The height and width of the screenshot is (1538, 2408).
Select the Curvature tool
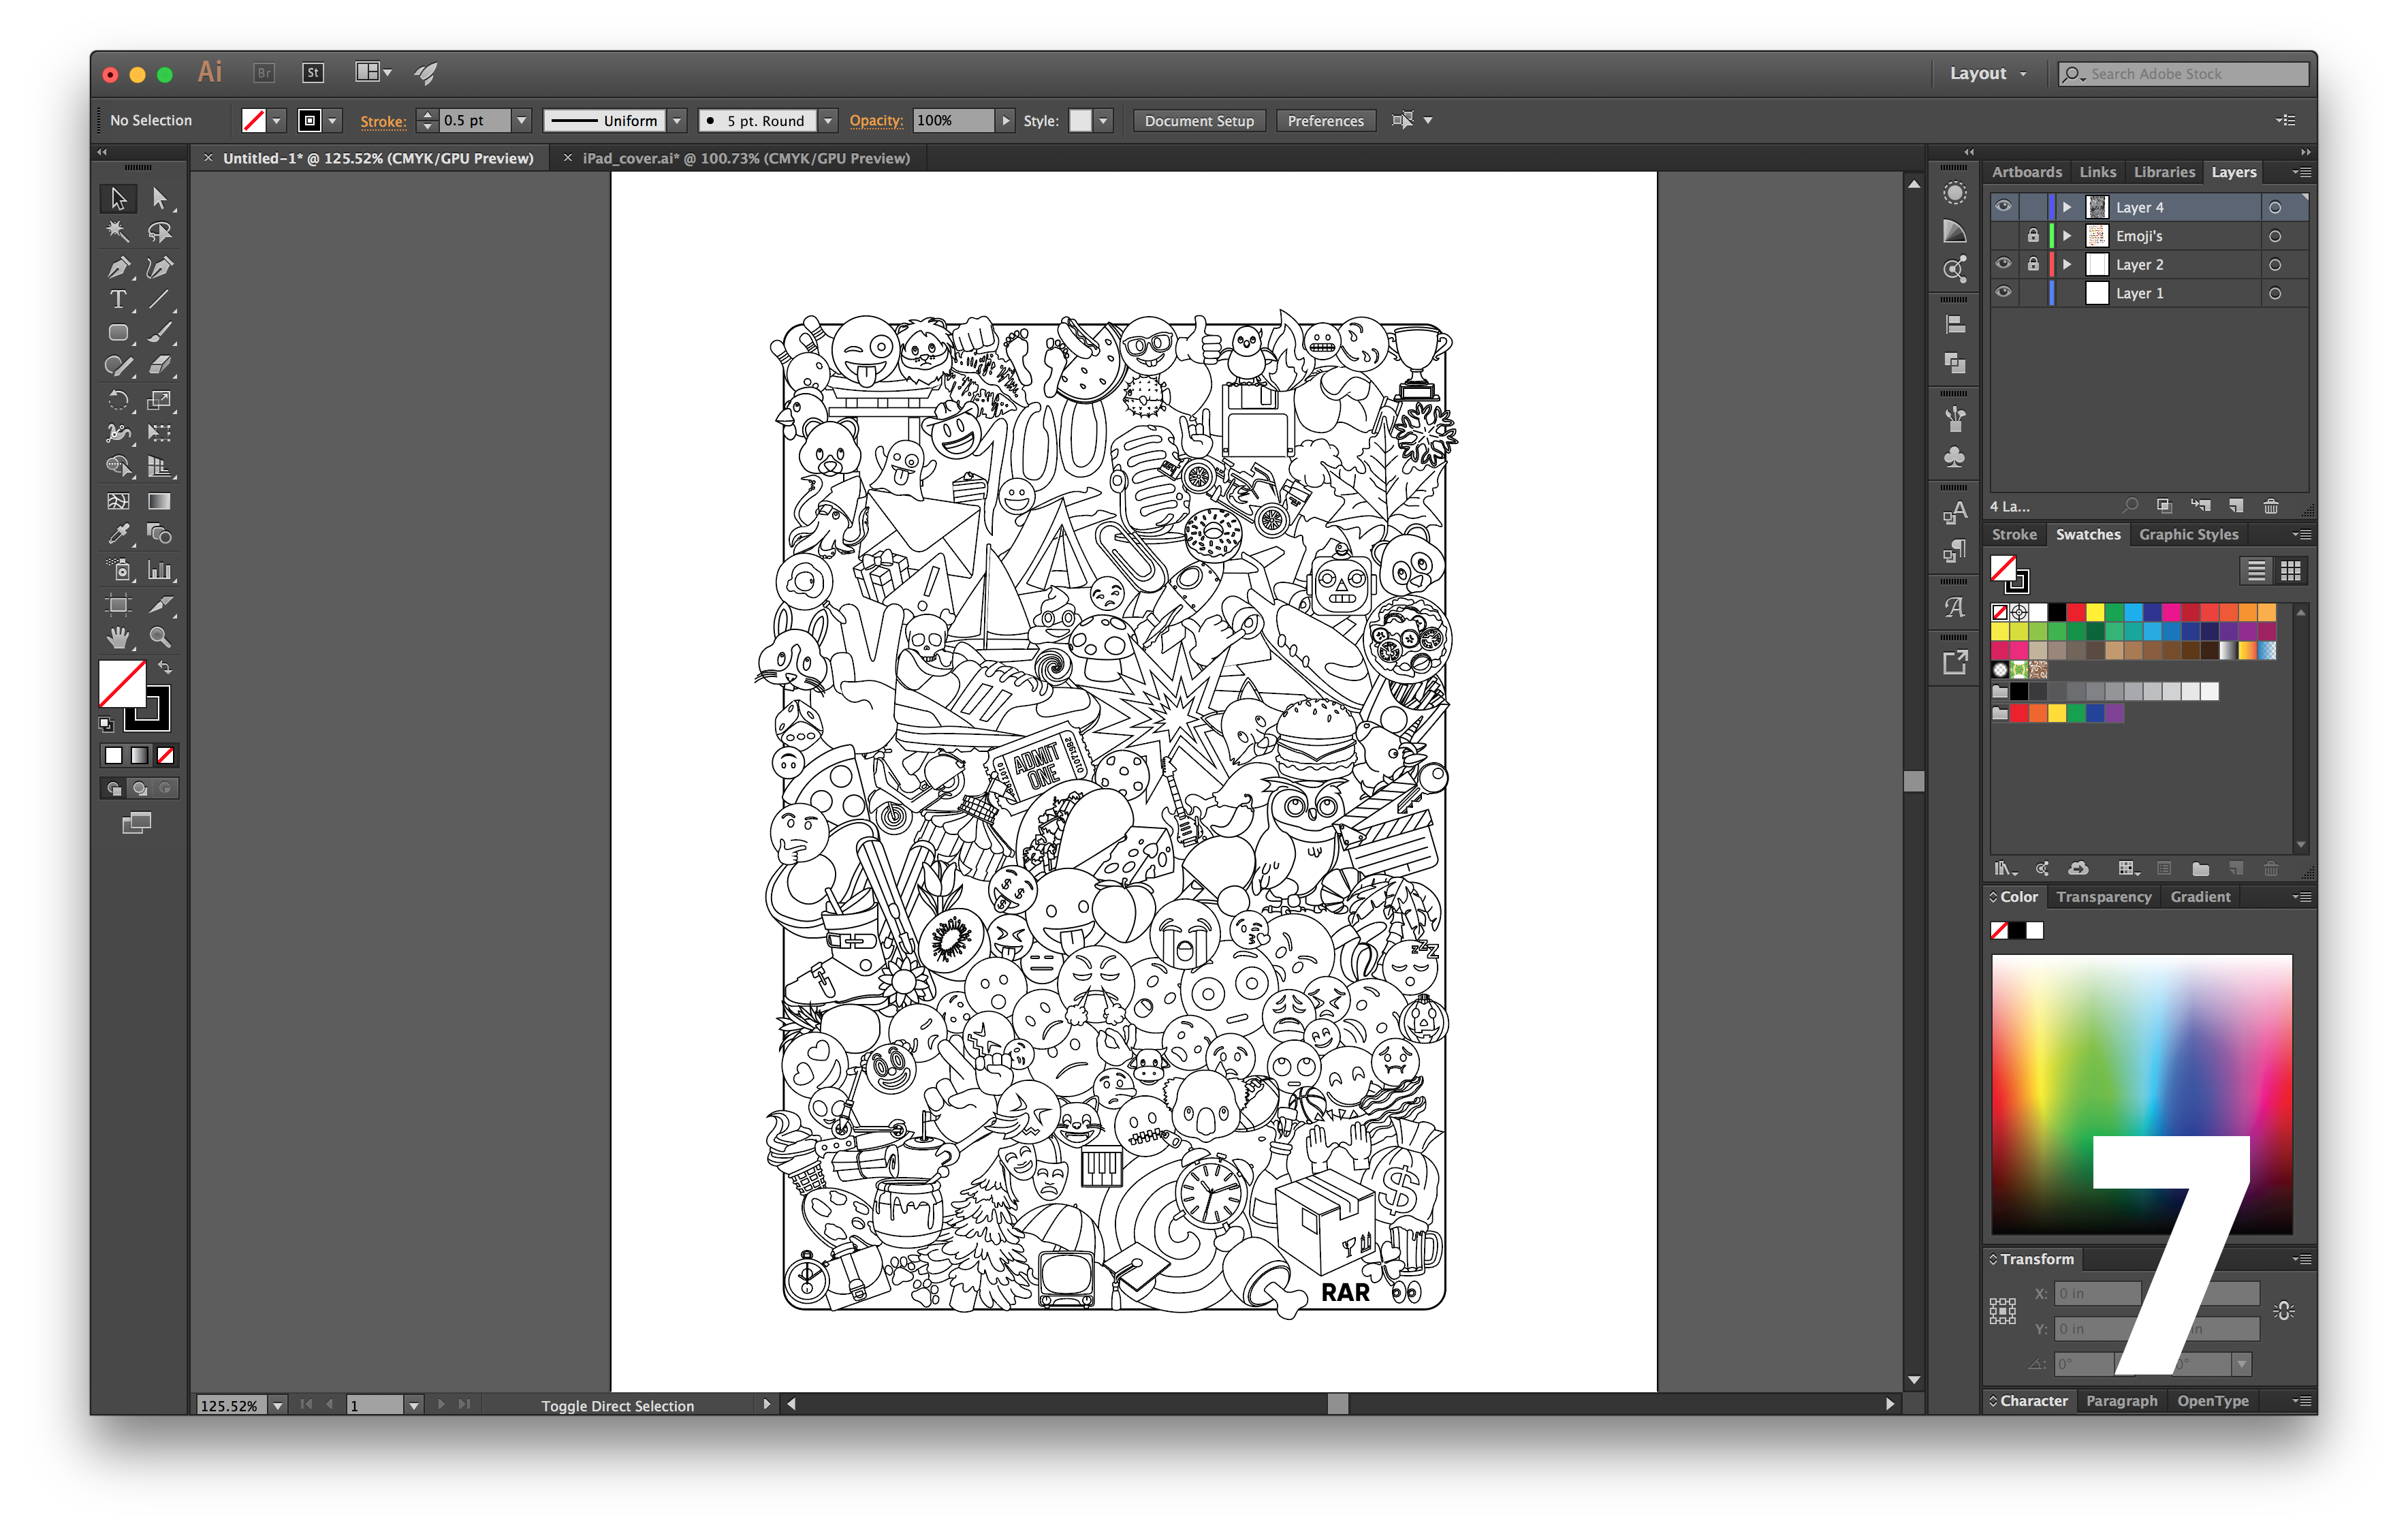[x=159, y=266]
